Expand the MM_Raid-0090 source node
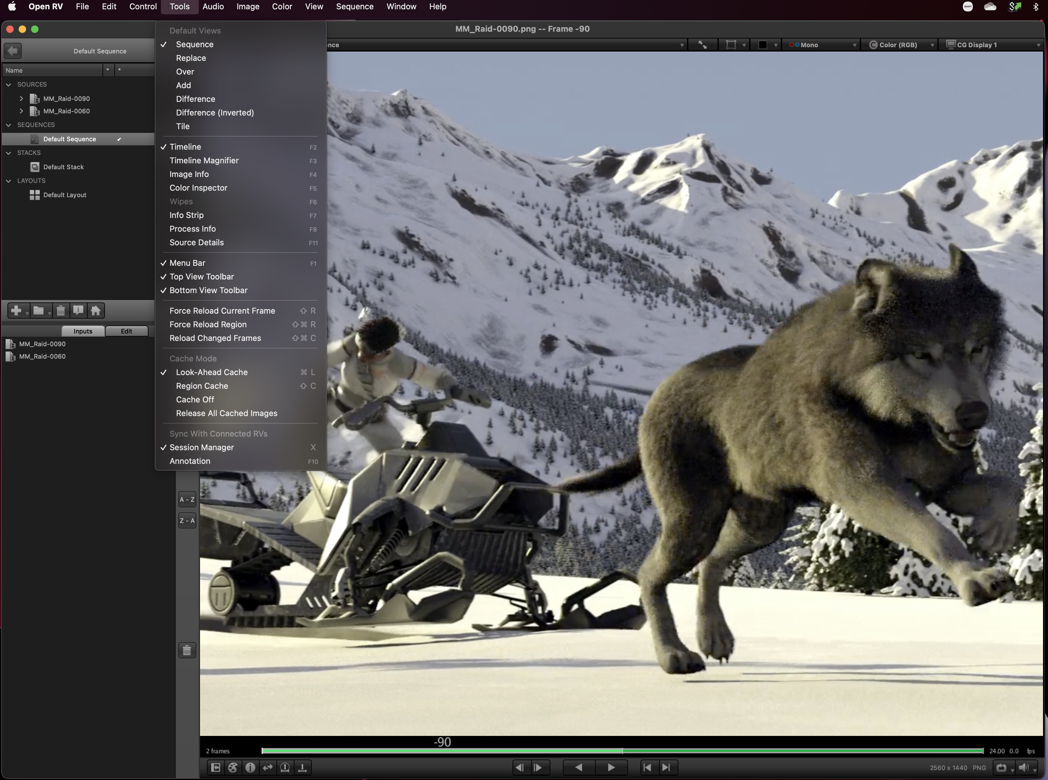The height and width of the screenshot is (780, 1048). pos(21,99)
